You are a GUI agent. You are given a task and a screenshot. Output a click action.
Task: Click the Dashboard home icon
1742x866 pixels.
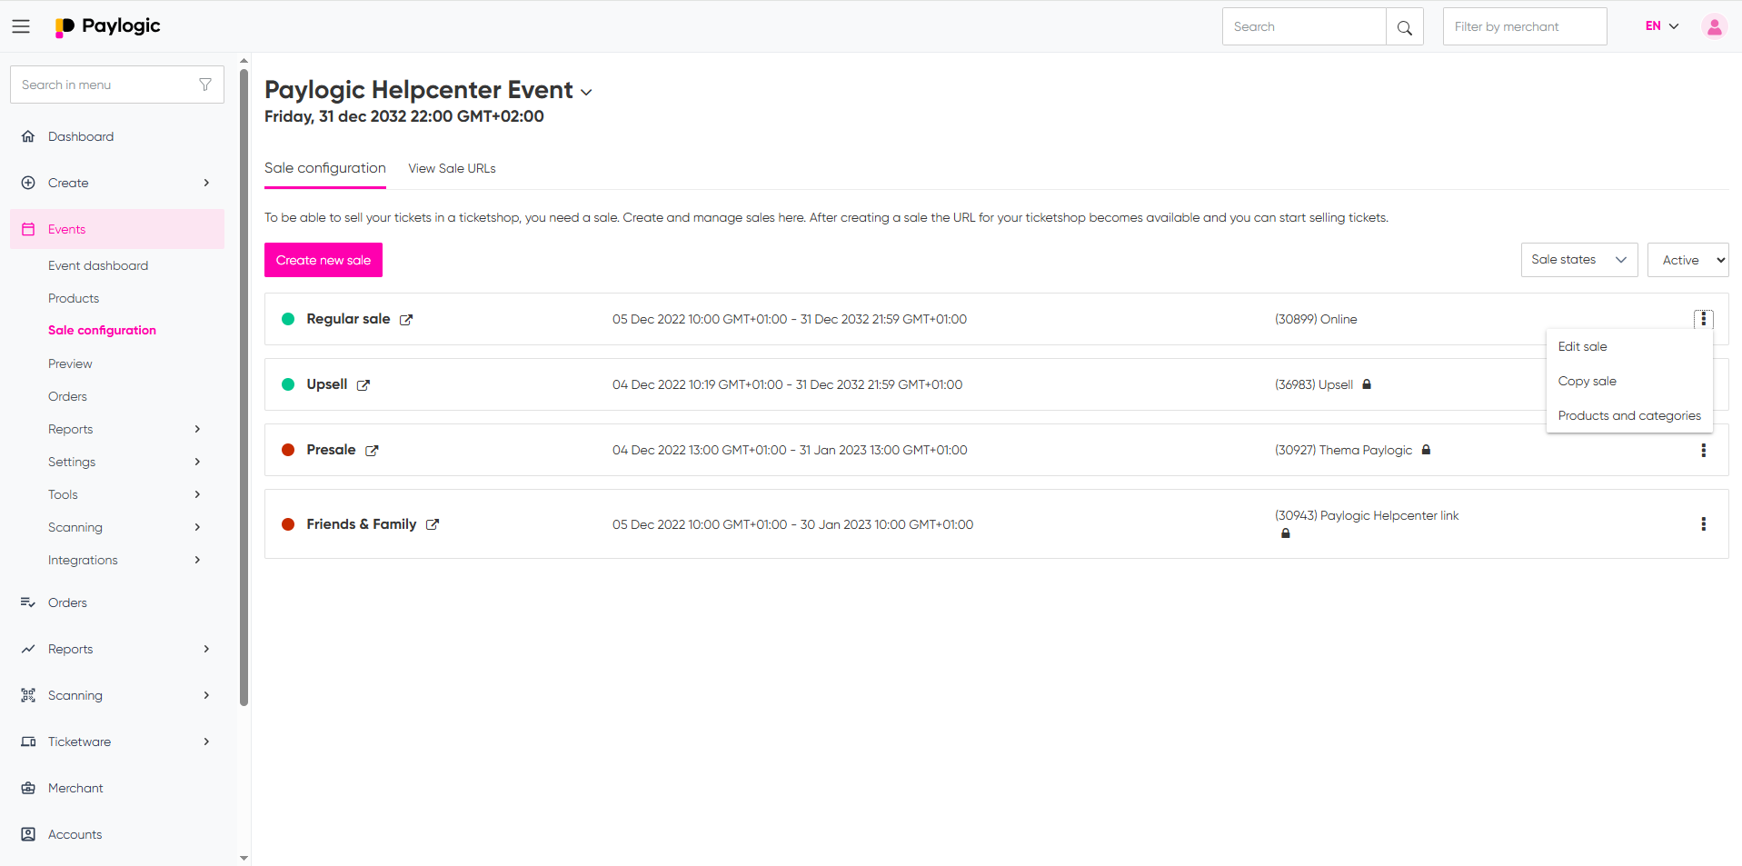point(28,136)
